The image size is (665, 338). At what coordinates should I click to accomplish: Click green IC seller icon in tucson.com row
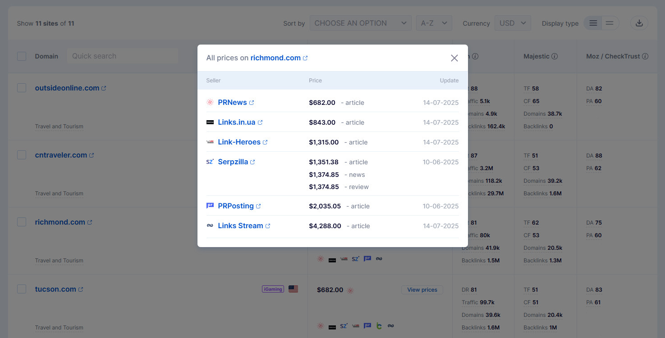pyautogui.click(x=379, y=326)
